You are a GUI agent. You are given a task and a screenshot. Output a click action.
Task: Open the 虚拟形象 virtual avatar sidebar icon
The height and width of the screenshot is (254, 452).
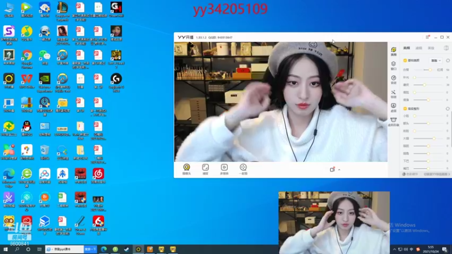(393, 121)
